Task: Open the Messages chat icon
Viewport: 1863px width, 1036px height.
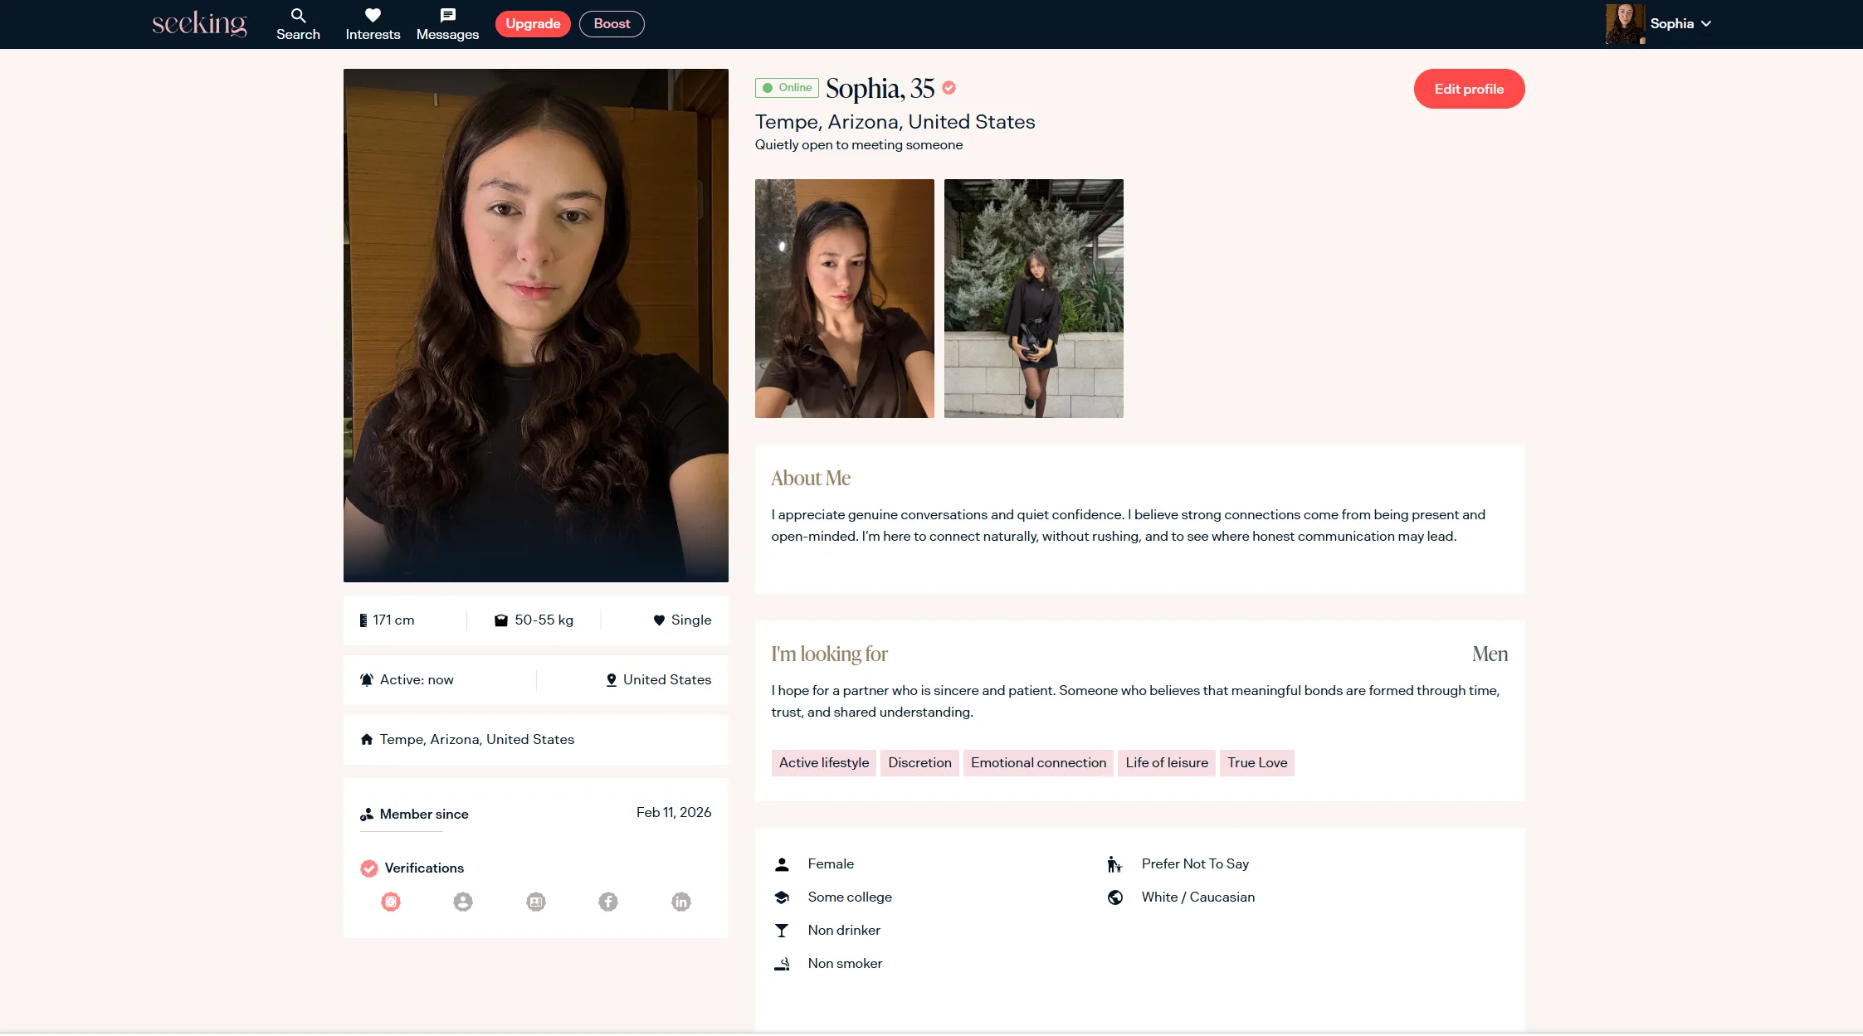Action: coord(447,16)
